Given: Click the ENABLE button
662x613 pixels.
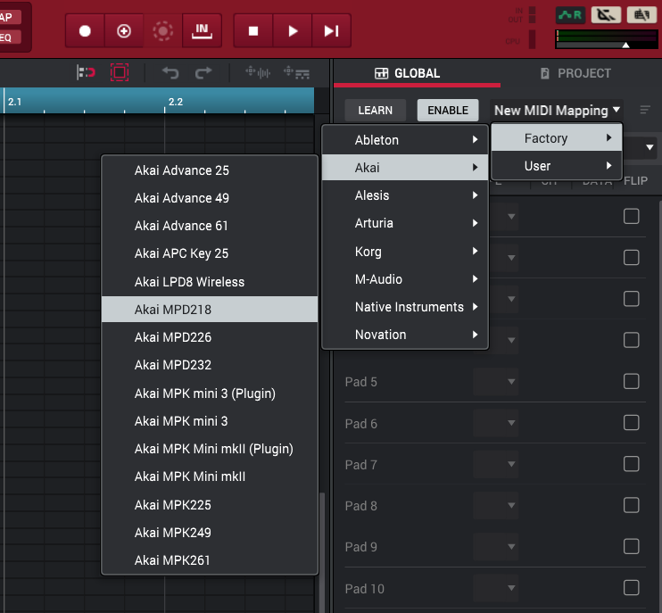Looking at the screenshot, I should coord(448,110).
